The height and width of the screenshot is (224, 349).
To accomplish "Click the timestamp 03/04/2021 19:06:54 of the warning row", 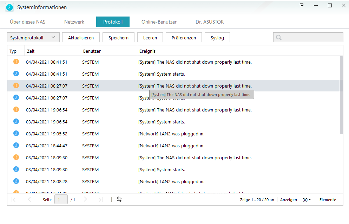I will point(46,110).
